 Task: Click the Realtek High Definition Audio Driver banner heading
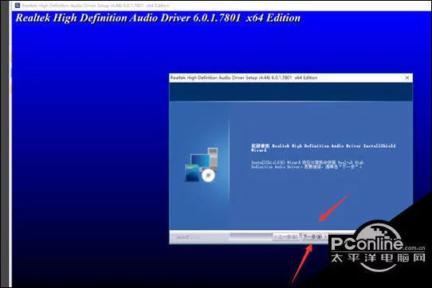pos(158,18)
